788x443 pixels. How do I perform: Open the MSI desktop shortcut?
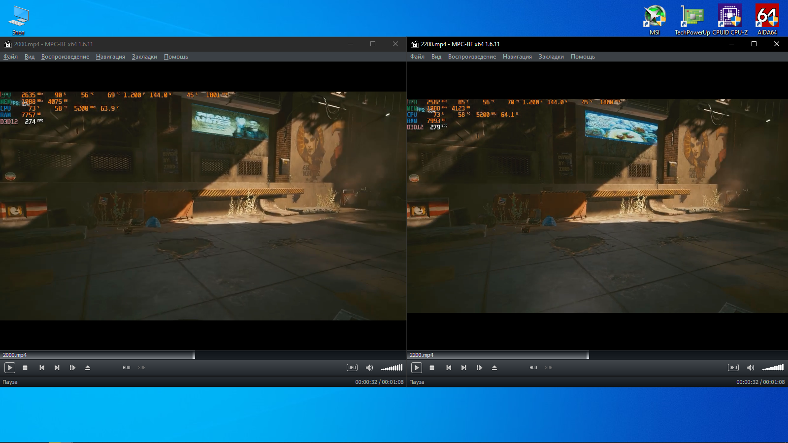coord(655,20)
